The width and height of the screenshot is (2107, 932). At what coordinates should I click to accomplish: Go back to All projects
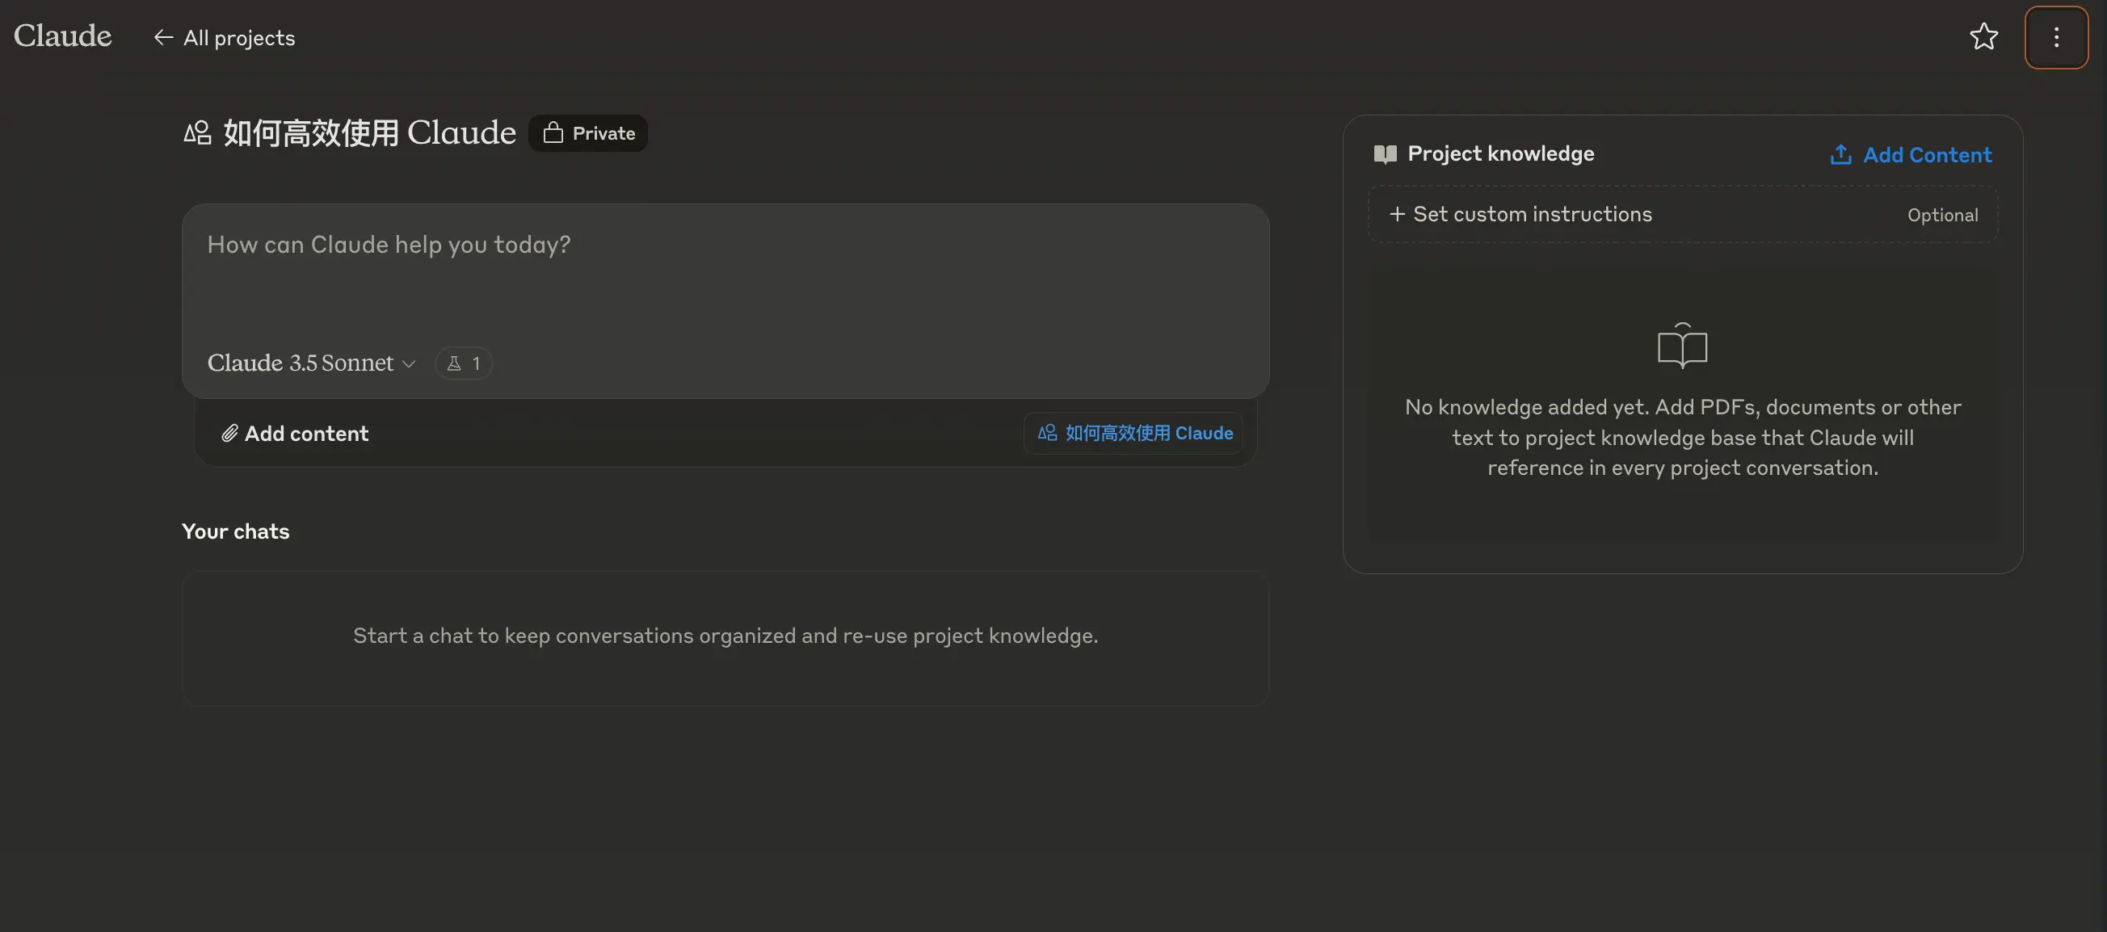click(x=224, y=38)
